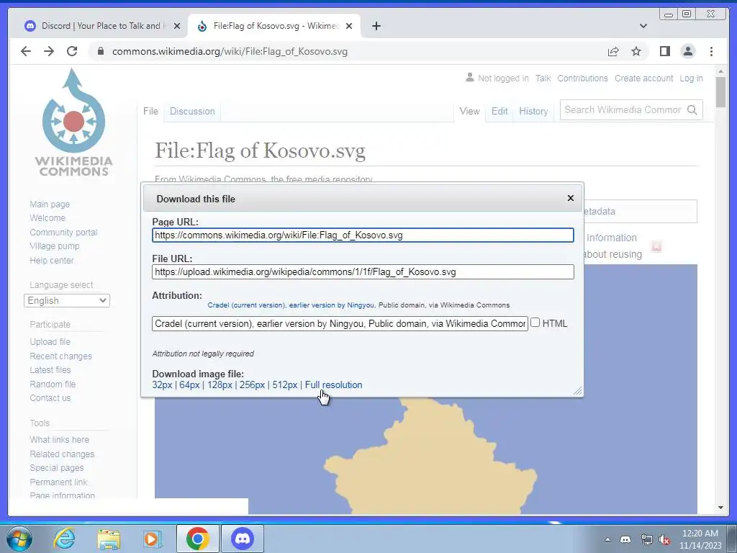Click Discord icon in taskbar
The width and height of the screenshot is (737, 553).
coord(243,539)
